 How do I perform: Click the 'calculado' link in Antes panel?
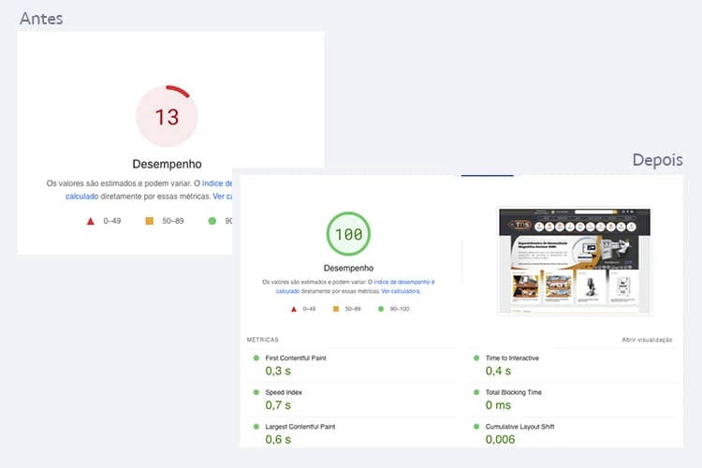84,197
